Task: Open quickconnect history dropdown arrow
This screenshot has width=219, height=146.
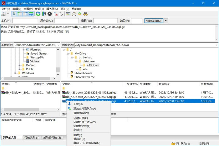Action: click(x=166, y=21)
